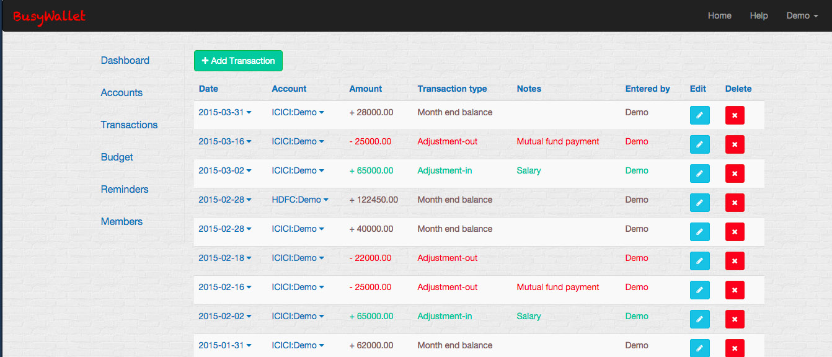
Task: Delete the 2015-03-31 month end balance transaction
Action: [735, 115]
